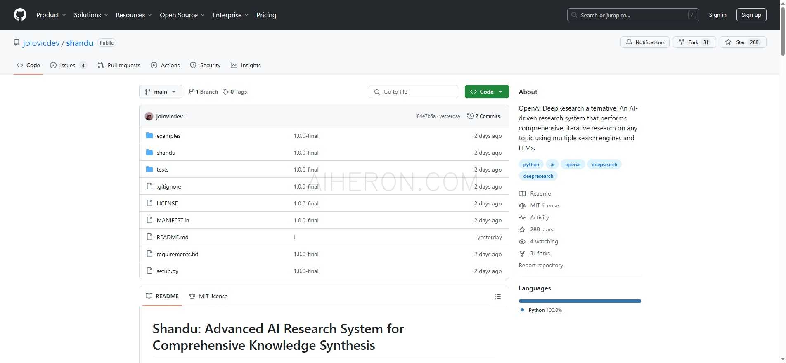The width and height of the screenshot is (786, 363).
Task: Click the openai topic tag
Action: coord(573,164)
